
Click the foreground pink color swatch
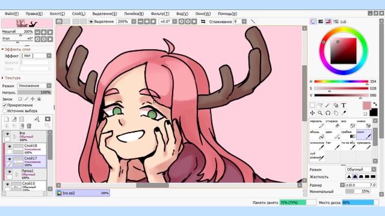[366, 106]
